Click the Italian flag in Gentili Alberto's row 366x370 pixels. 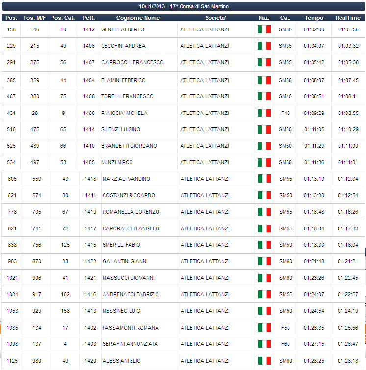(x=264, y=29)
